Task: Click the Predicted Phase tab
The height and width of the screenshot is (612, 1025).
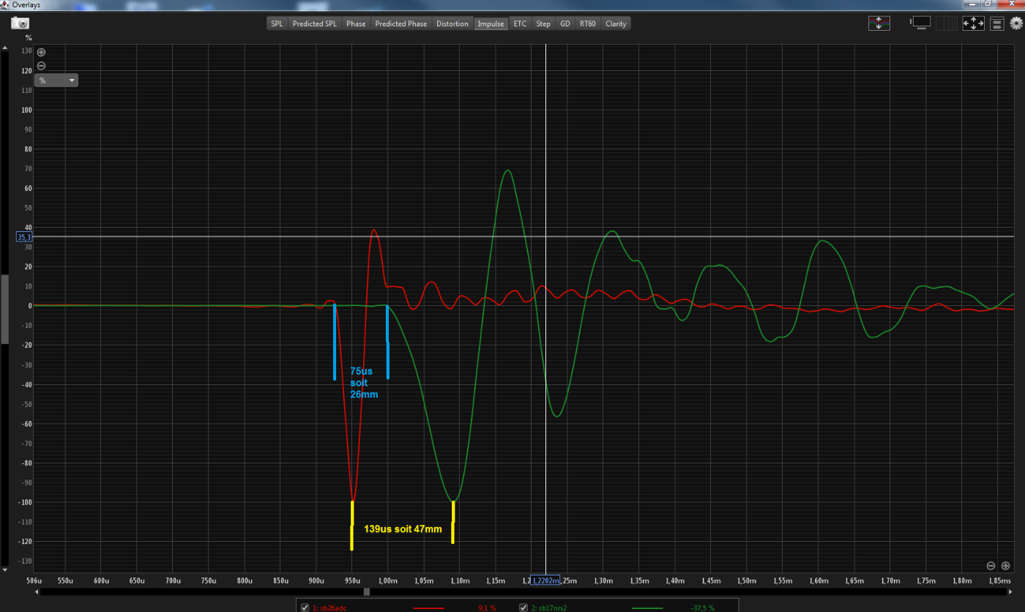Action: (x=400, y=23)
